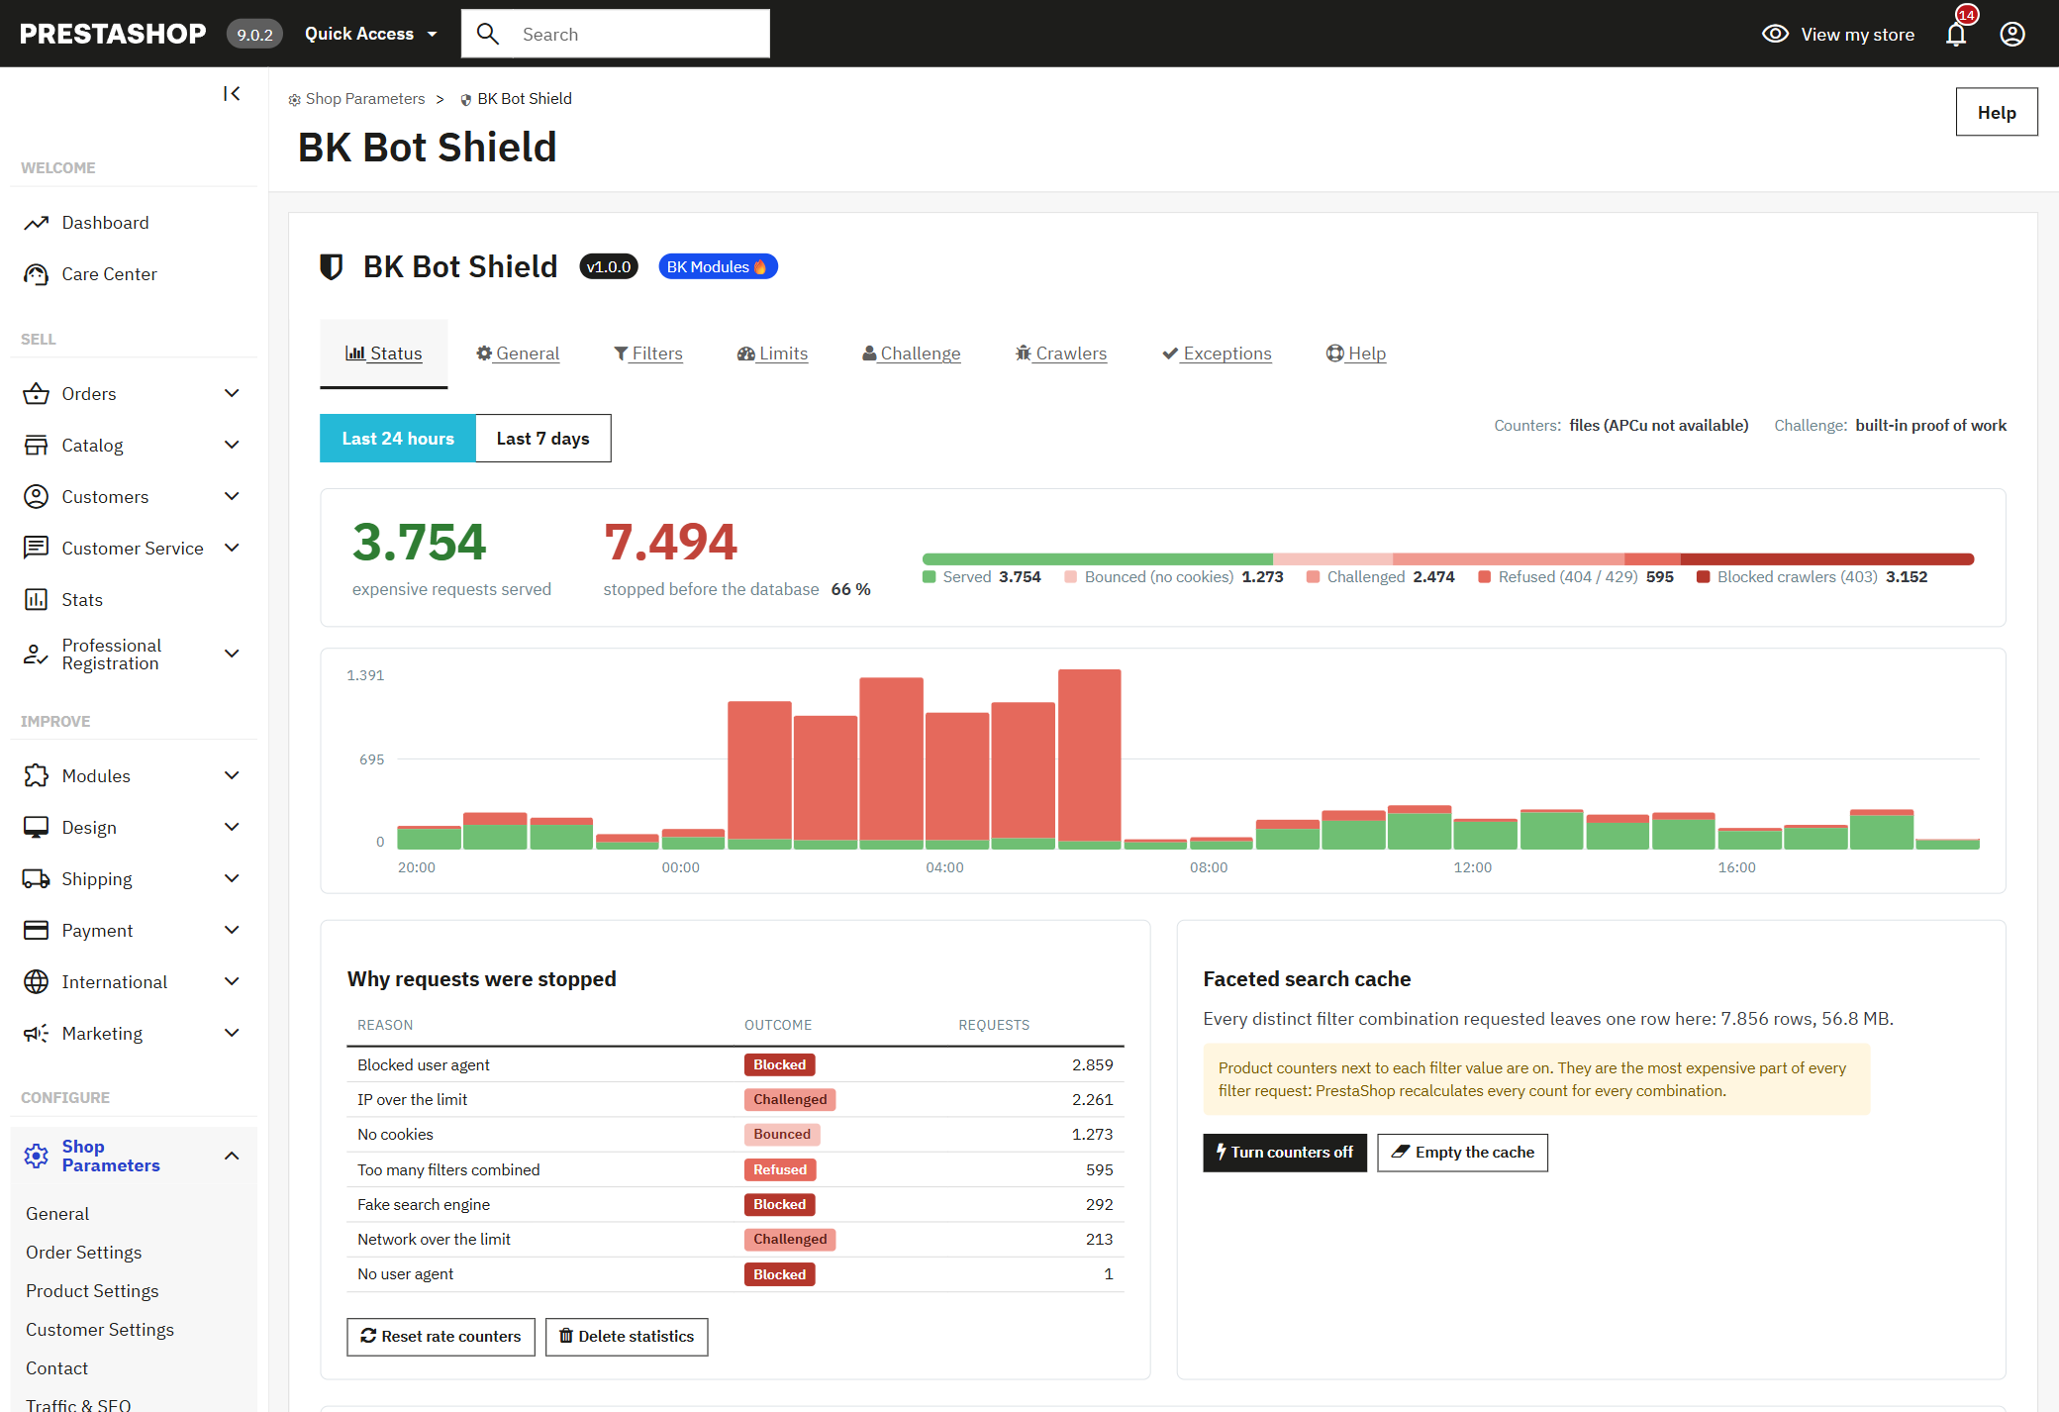Collapse the sidebar menu with the arrow icon
Screen dimensions: 2059x1412
pos(232,94)
